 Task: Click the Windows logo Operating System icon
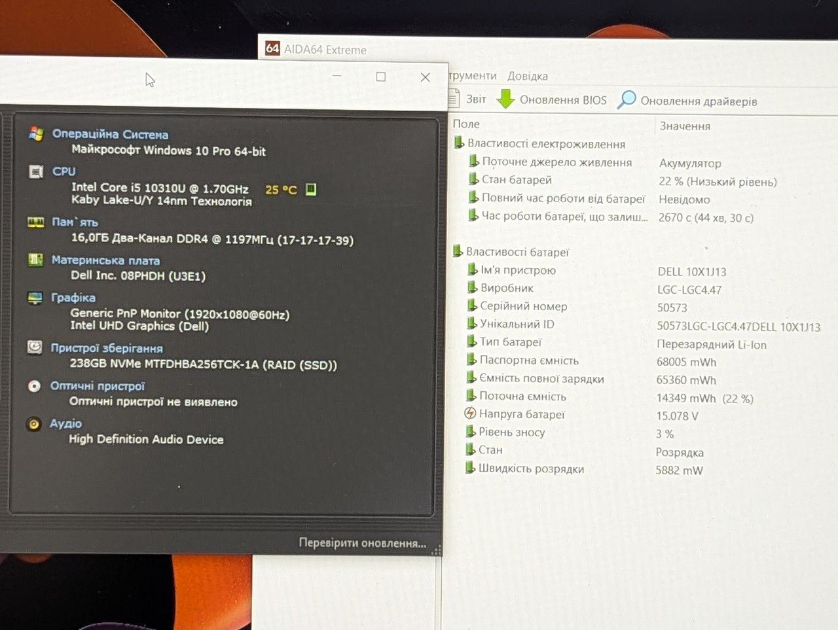(x=36, y=134)
